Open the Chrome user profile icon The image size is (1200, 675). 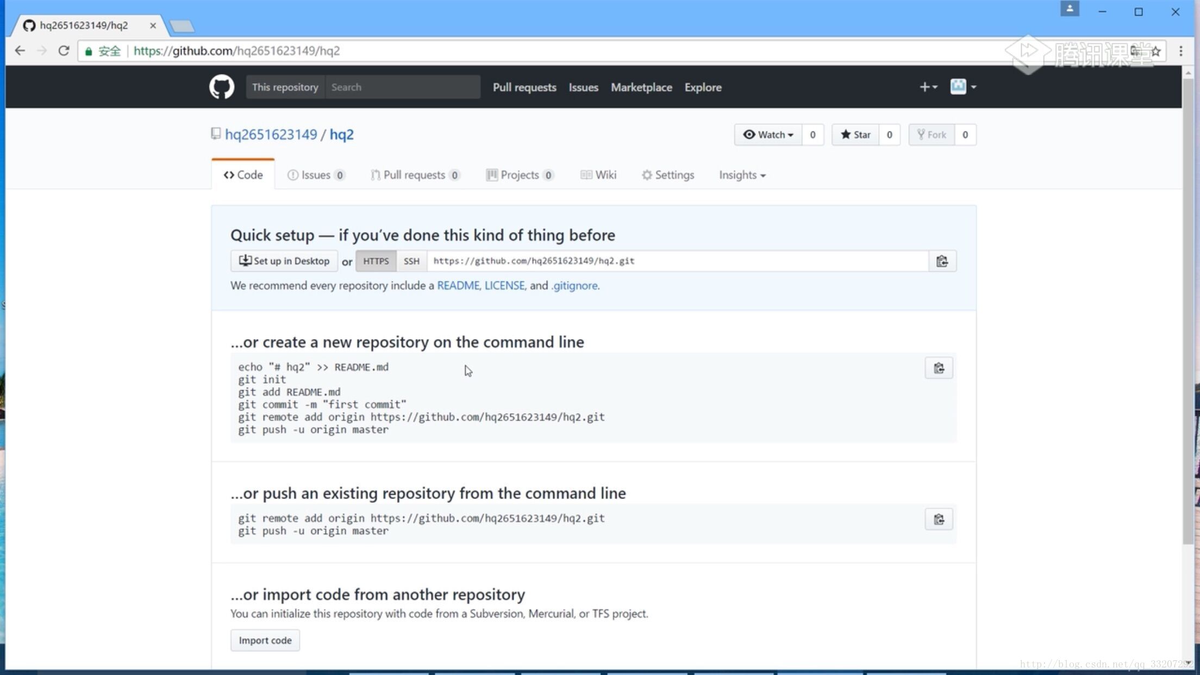(1070, 9)
